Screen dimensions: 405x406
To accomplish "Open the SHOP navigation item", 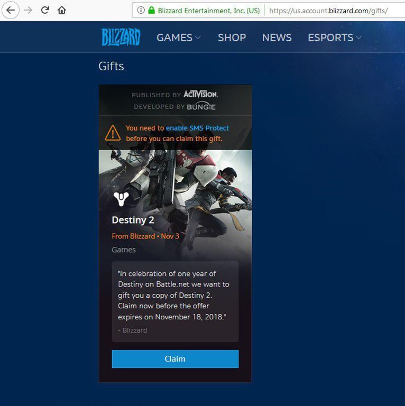I will pyautogui.click(x=232, y=38).
